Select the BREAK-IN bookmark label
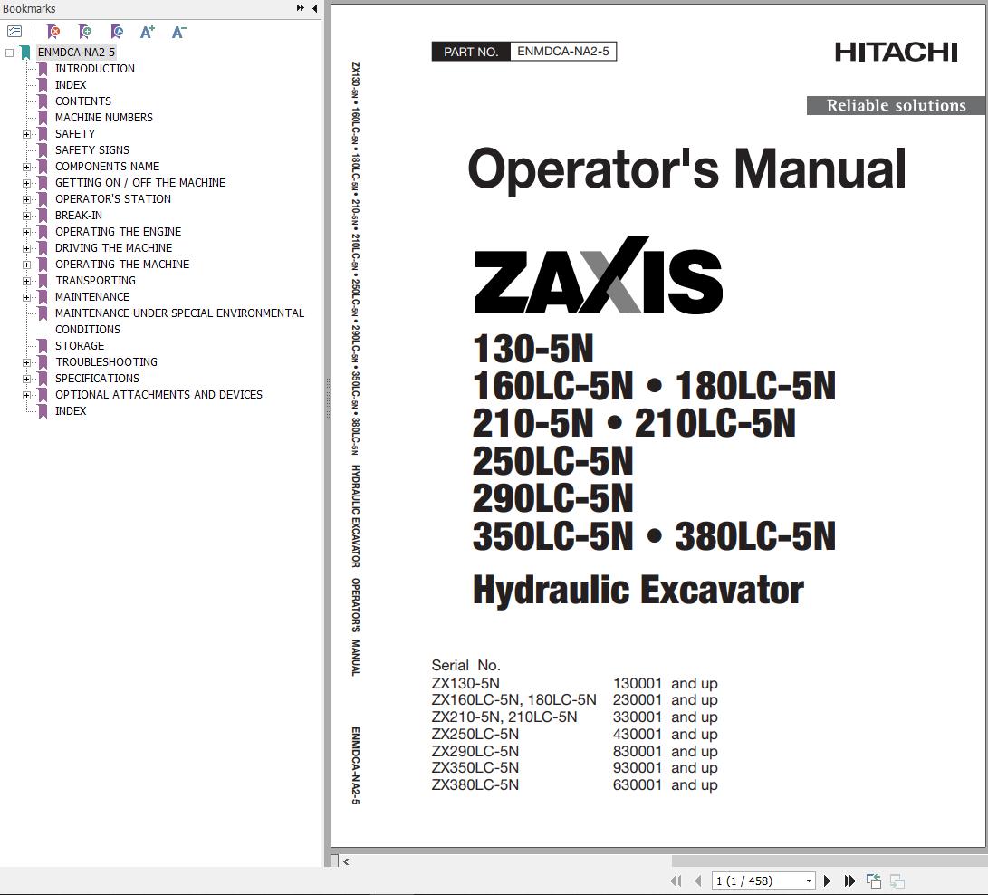The height and width of the screenshot is (895, 988). pyautogui.click(x=78, y=215)
